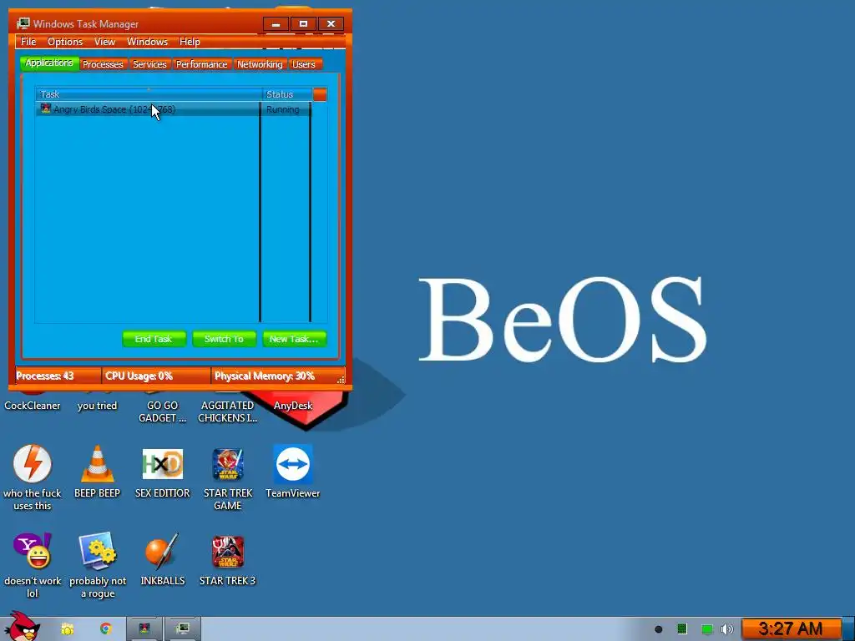Launch the TeamViewer desktop icon
The width and height of the screenshot is (855, 641).
(293, 464)
